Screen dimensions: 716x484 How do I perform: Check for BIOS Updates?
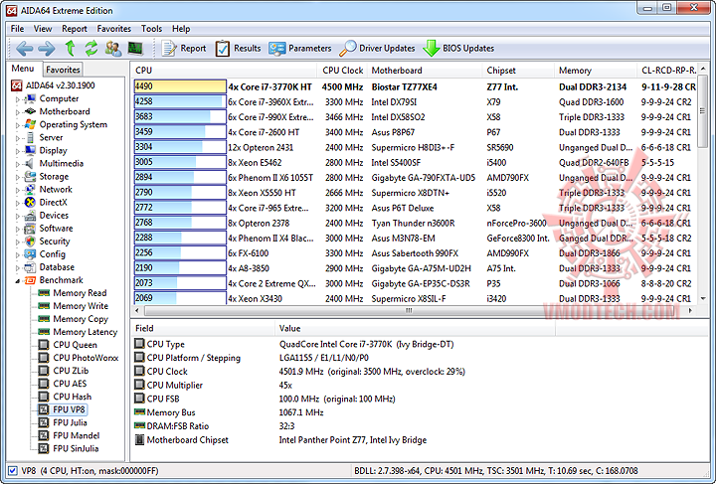(458, 49)
